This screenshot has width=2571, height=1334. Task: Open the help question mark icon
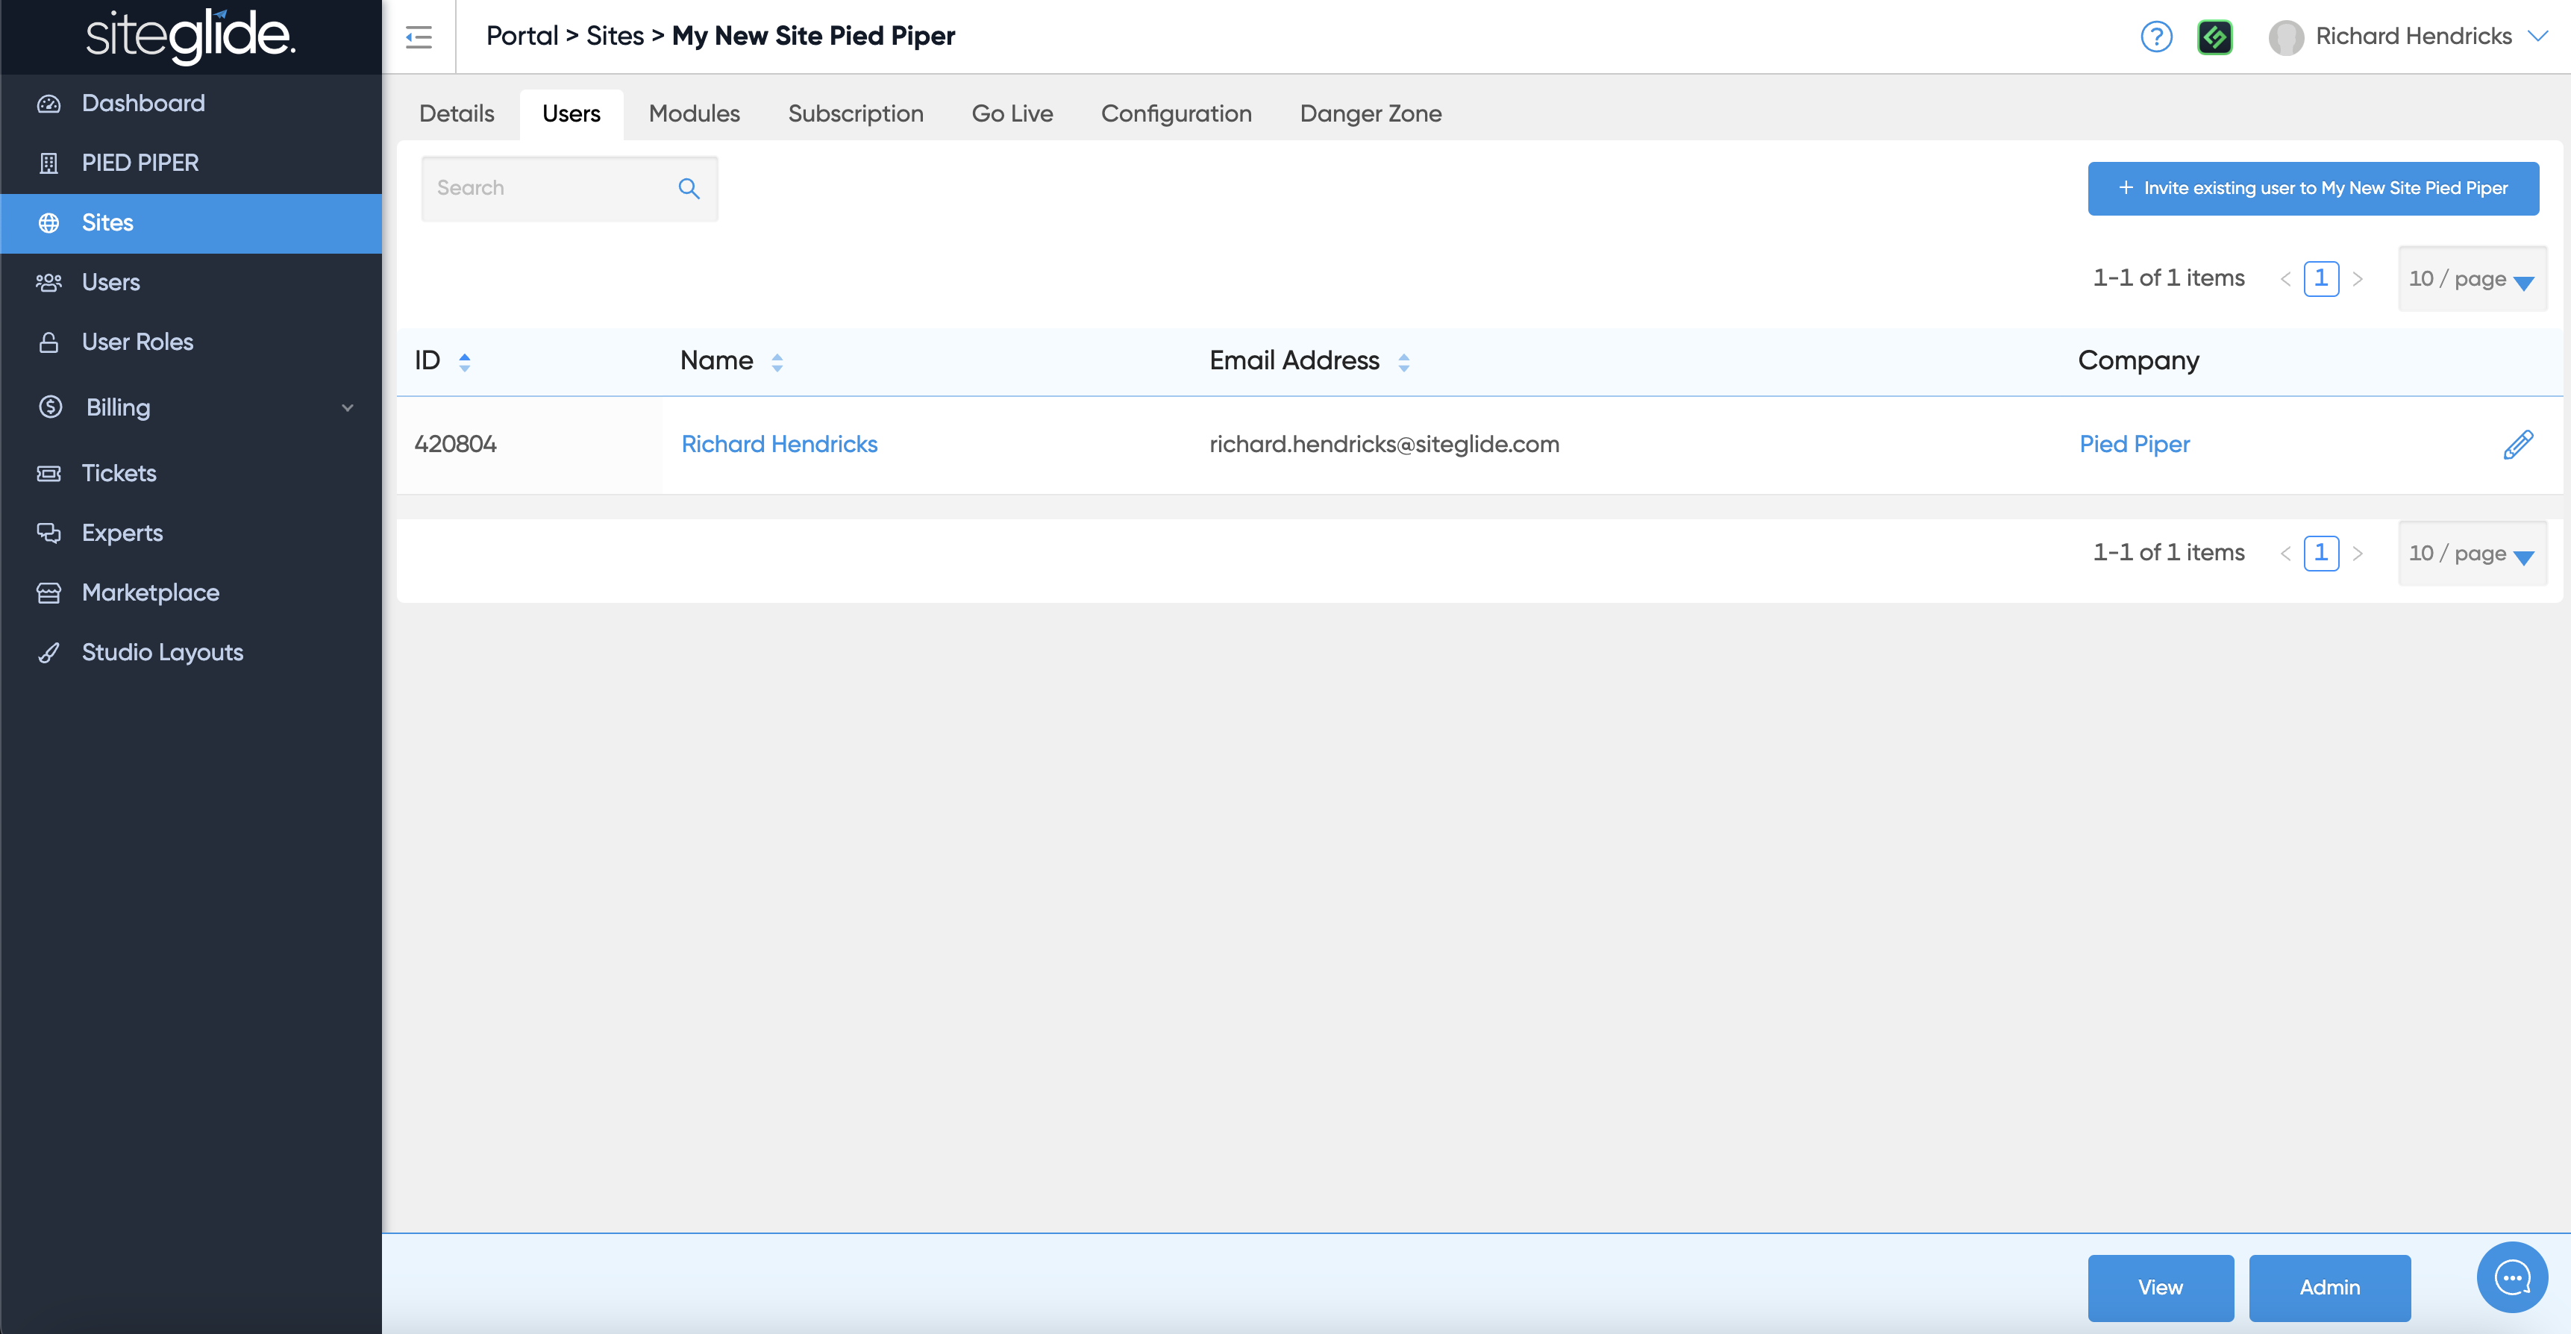click(2156, 37)
